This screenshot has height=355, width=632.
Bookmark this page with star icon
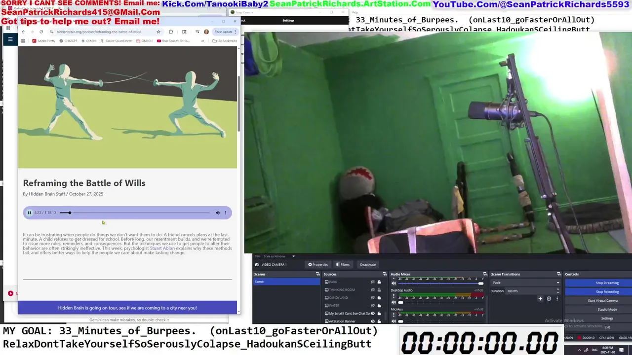158,32
